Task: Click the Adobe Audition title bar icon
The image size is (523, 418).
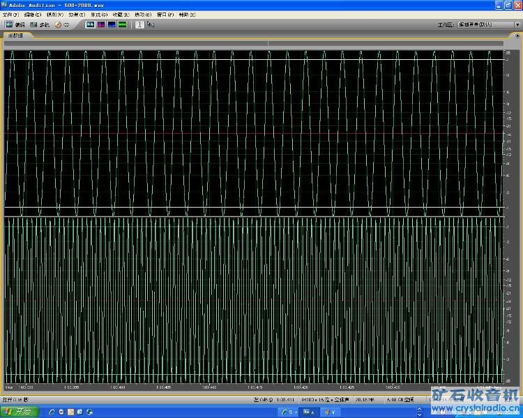Action: (4, 5)
